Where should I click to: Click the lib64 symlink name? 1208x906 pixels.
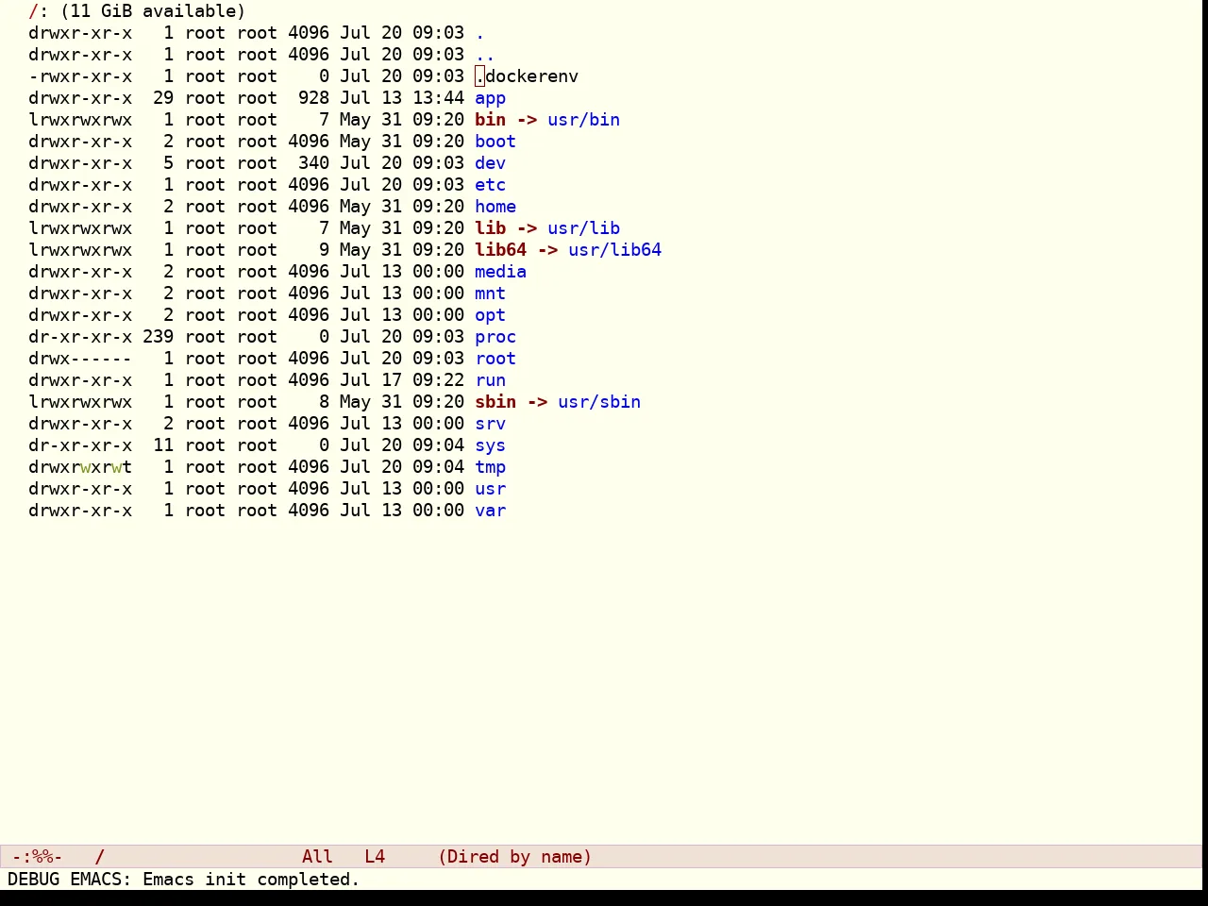coord(500,250)
